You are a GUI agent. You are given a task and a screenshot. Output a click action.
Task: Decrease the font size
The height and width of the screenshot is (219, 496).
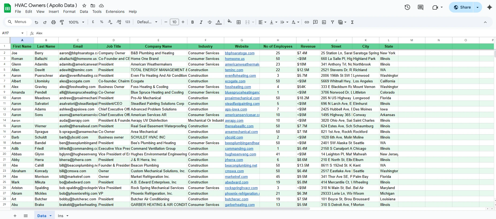pyautogui.click(x=166, y=22)
